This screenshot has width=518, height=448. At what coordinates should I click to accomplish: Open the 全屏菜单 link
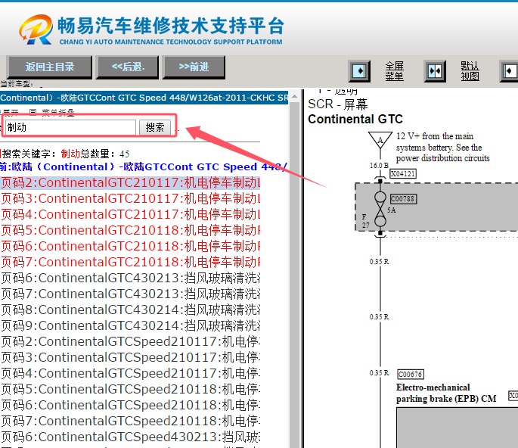click(x=394, y=71)
